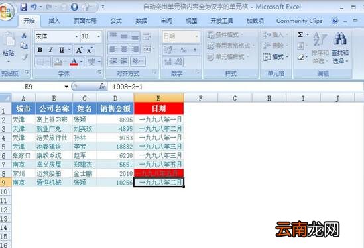
Task: Toggle bold formatting
Action: (x=40, y=50)
